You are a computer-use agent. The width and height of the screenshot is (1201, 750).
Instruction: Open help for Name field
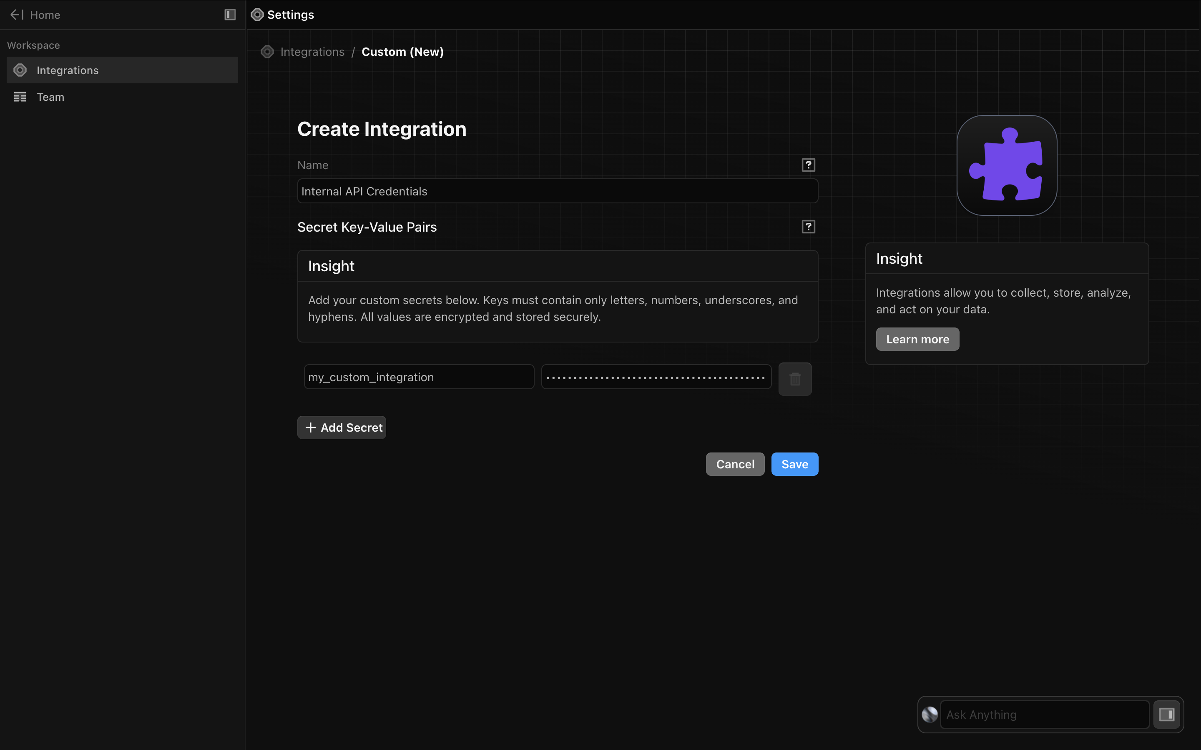[x=808, y=165]
